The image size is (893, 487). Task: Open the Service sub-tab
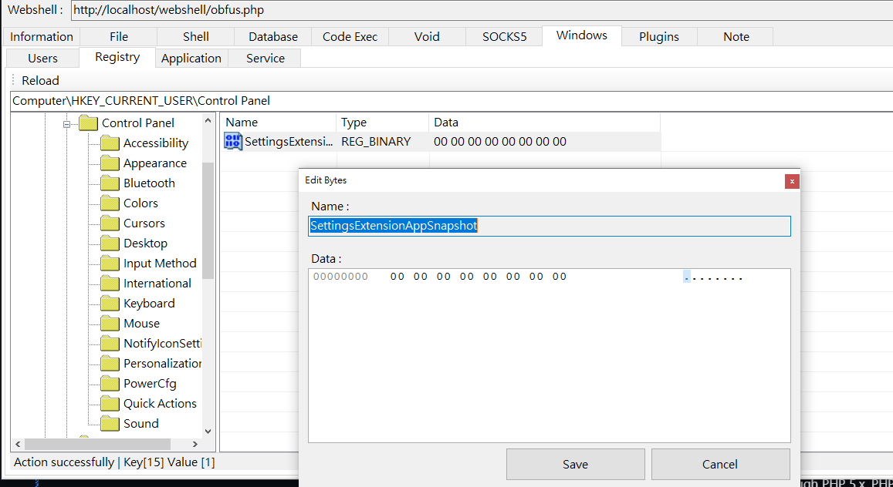click(x=265, y=58)
